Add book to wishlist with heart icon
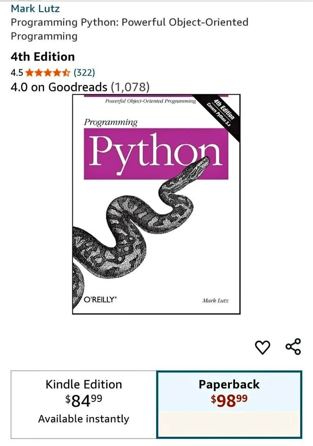 [x=262, y=348]
